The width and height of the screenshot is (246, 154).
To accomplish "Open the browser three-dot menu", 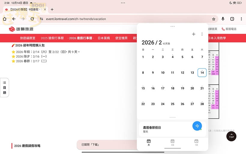I will (x=241, y=19).
